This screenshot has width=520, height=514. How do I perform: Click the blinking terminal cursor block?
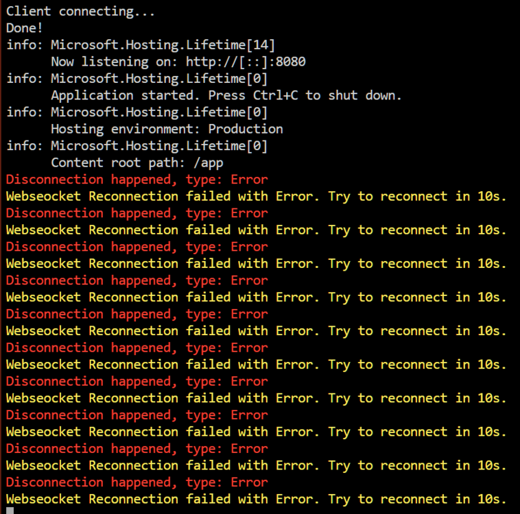tap(10, 511)
